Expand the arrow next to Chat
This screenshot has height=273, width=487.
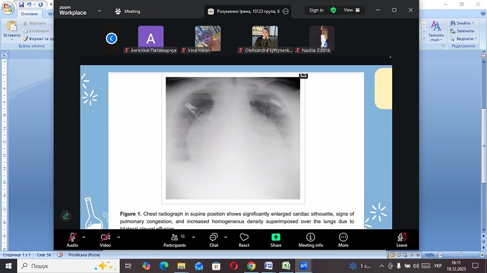click(226, 237)
